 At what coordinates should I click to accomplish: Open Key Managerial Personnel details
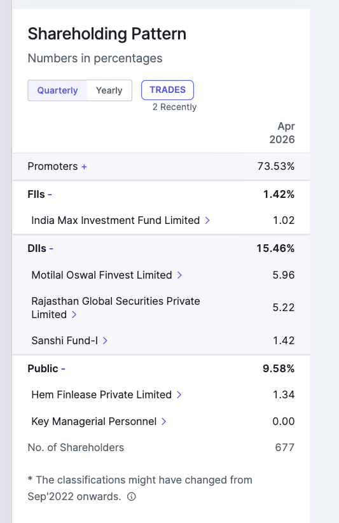tap(94, 422)
